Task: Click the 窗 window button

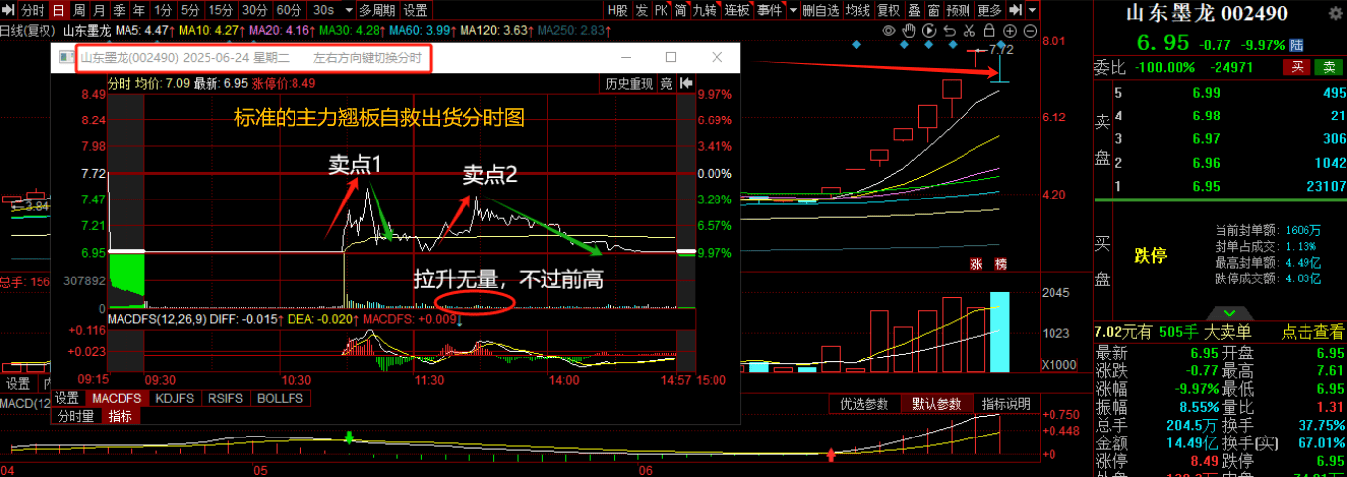Action: pyautogui.click(x=933, y=10)
